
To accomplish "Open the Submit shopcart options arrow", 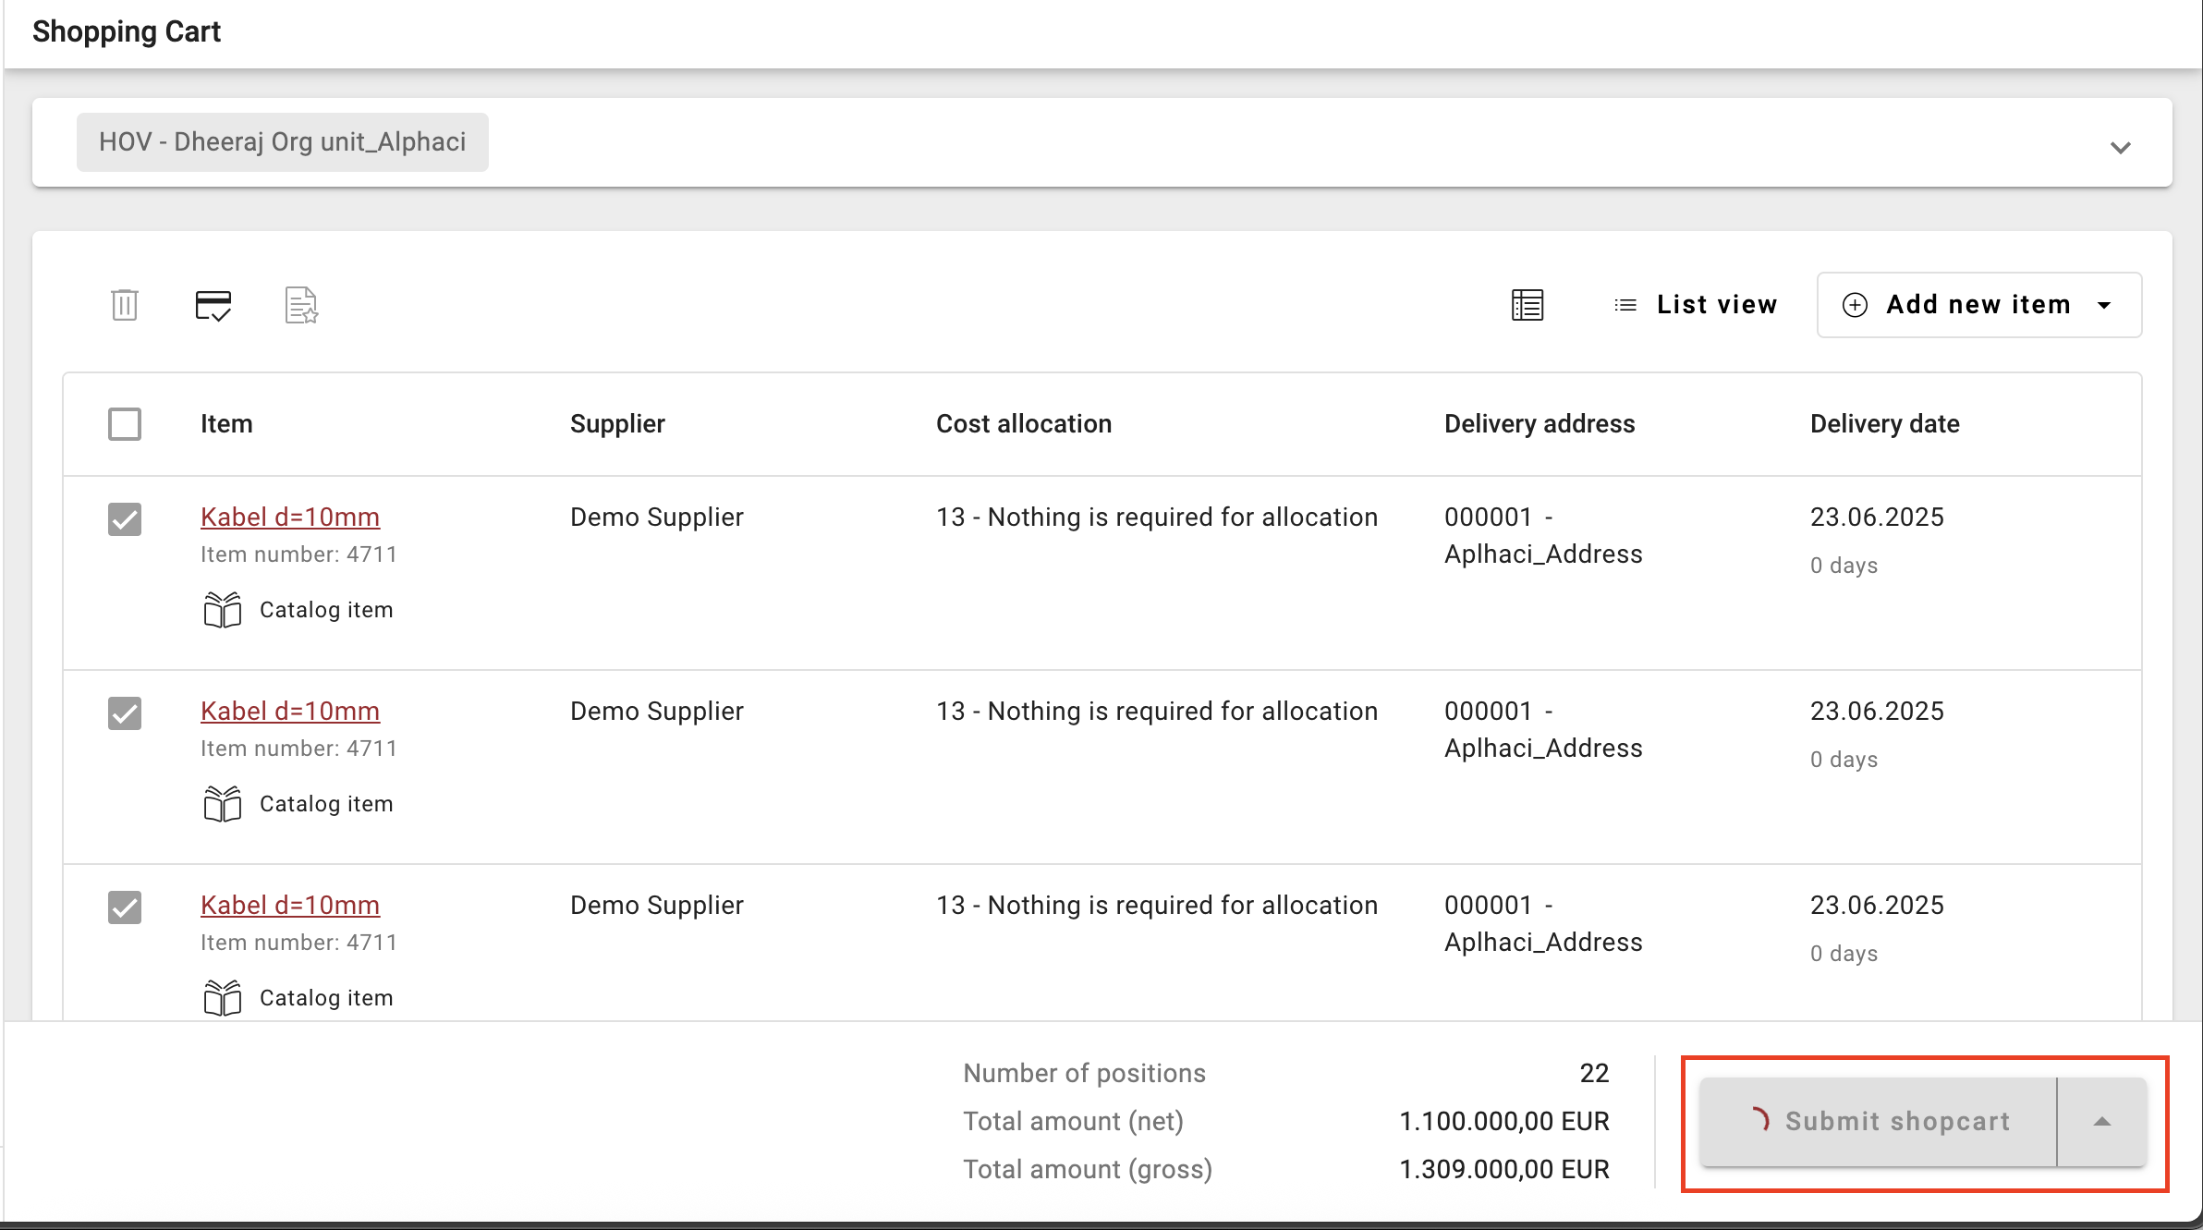I will pyautogui.click(x=2102, y=1122).
